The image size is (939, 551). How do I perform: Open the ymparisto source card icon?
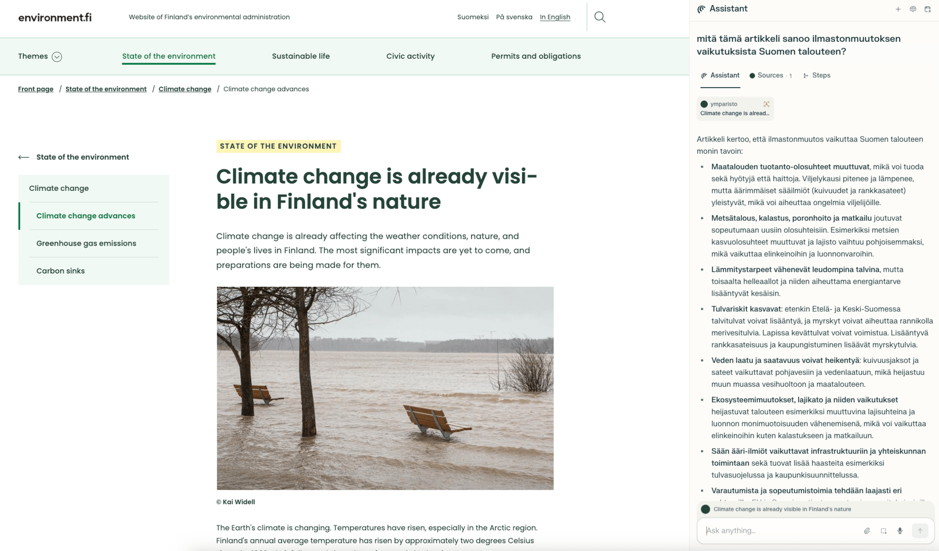click(x=766, y=104)
